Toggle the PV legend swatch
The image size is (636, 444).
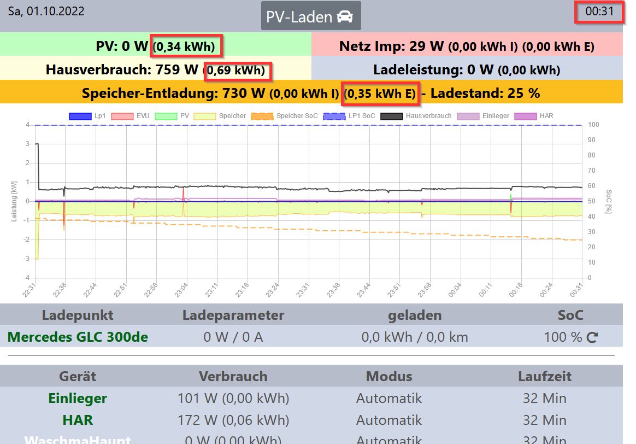166,116
